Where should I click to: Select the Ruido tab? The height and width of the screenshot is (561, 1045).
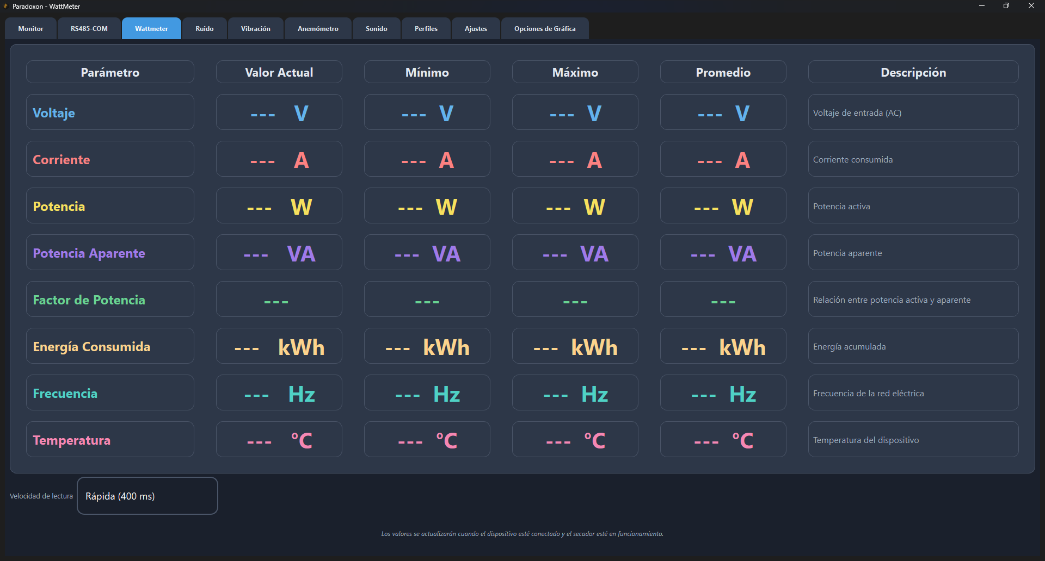pos(205,29)
